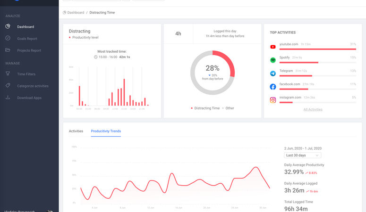The height and width of the screenshot is (212, 366).
Task: Click the Telegram activity label
Action: [x=286, y=71]
